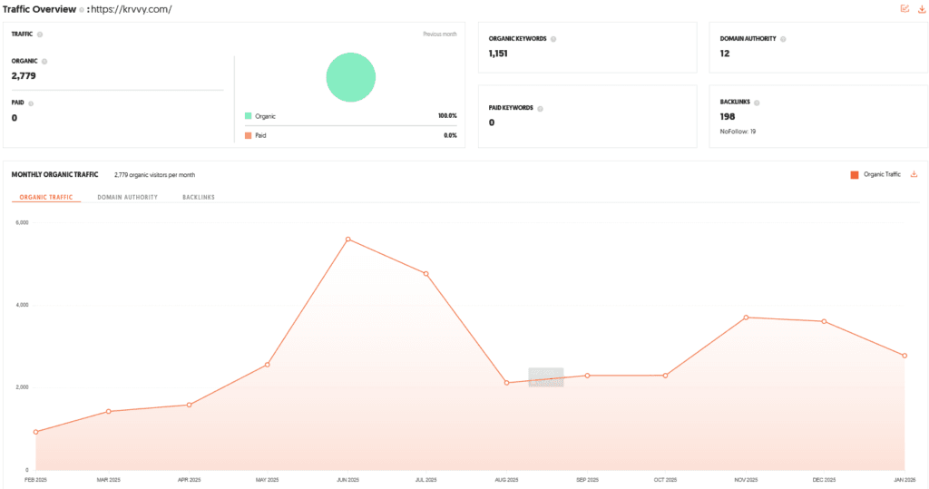The image size is (929, 489).
Task: Click the 100.0% organic share value
Action: (447, 116)
